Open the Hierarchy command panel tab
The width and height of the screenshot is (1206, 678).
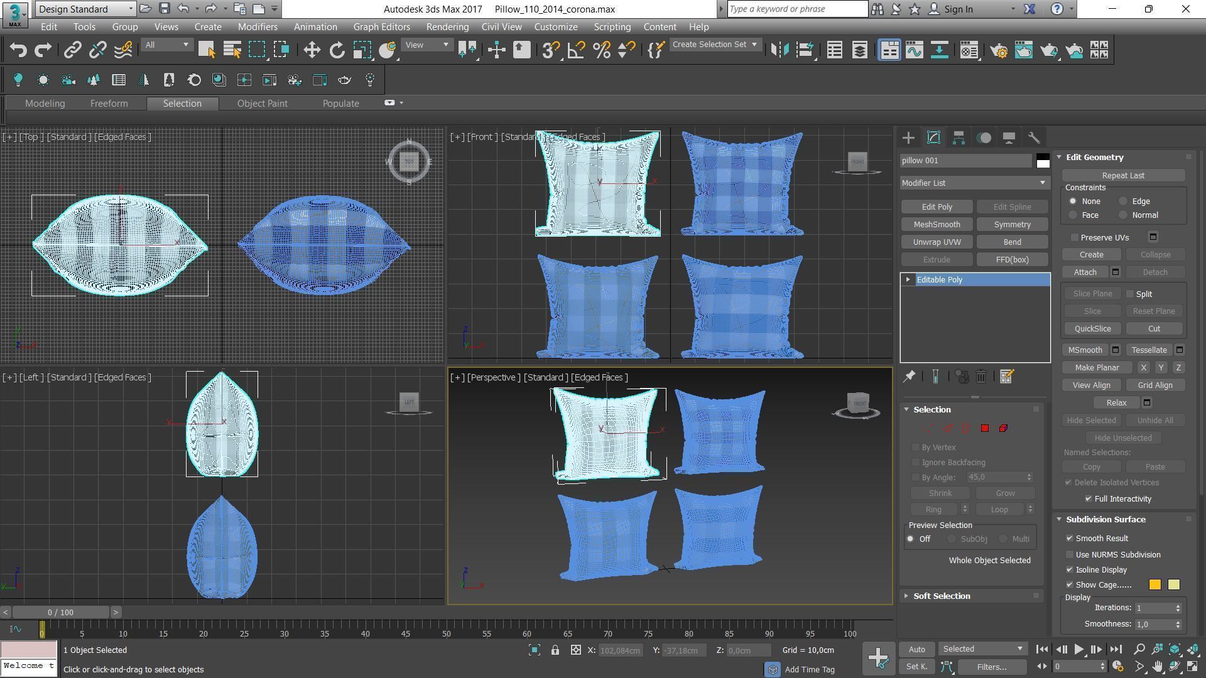(x=959, y=138)
